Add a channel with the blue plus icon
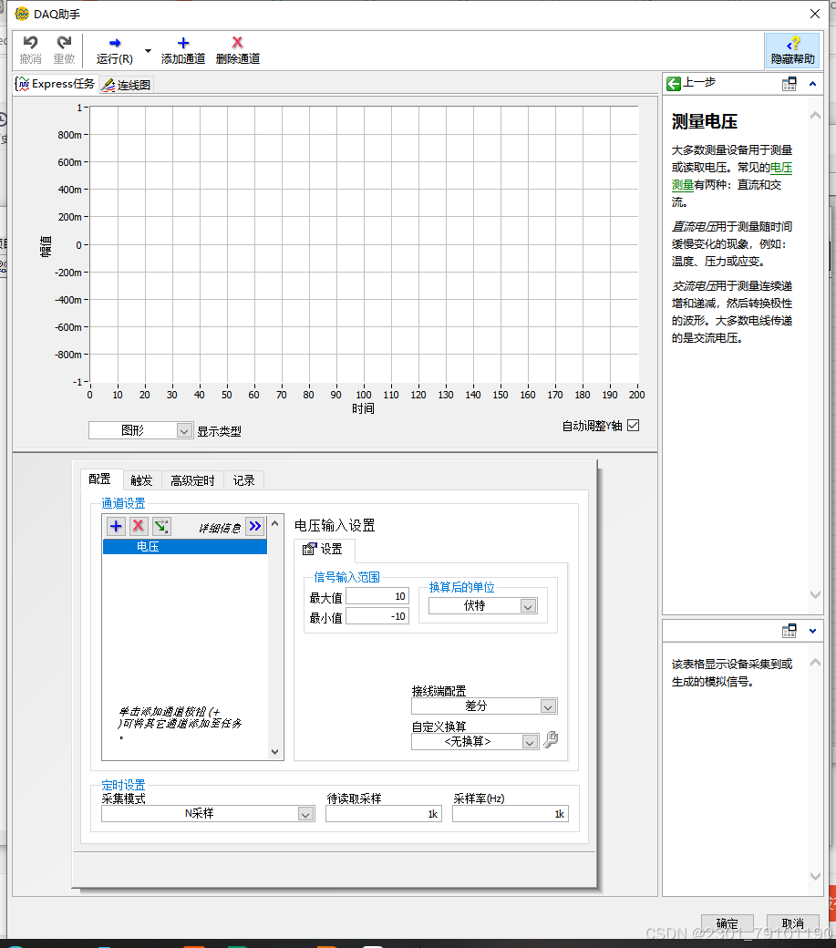 click(x=115, y=526)
